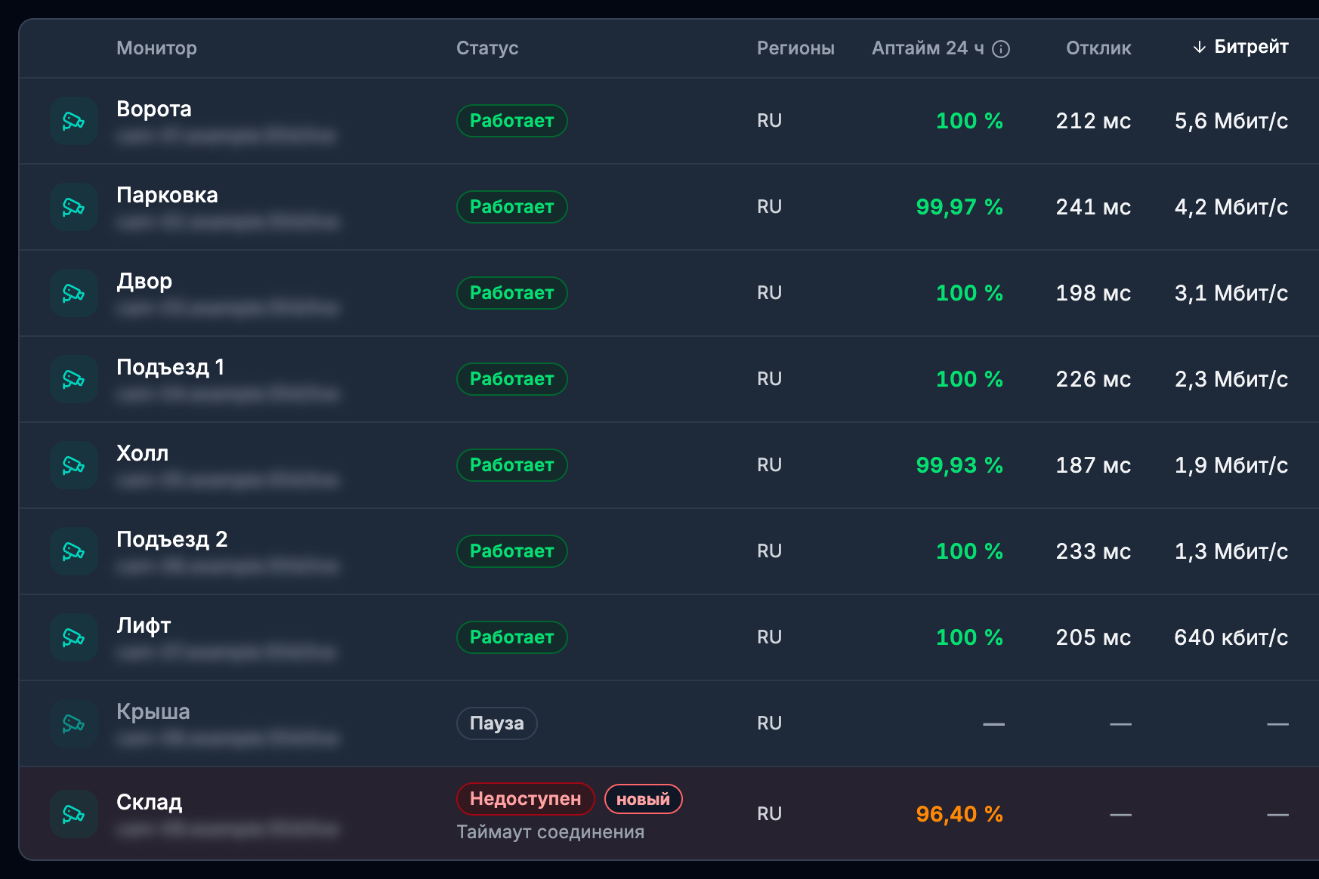Sort by the Регионы column header
This screenshot has width=1319, height=879.
(795, 48)
